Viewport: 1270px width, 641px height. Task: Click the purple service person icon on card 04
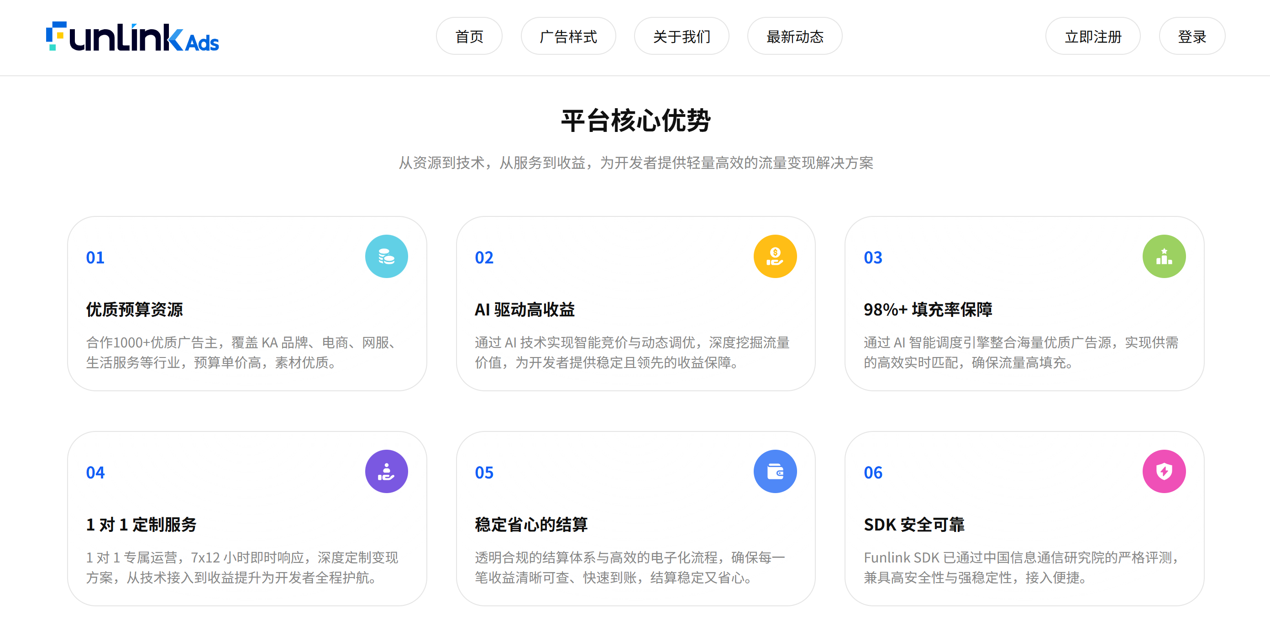[386, 471]
